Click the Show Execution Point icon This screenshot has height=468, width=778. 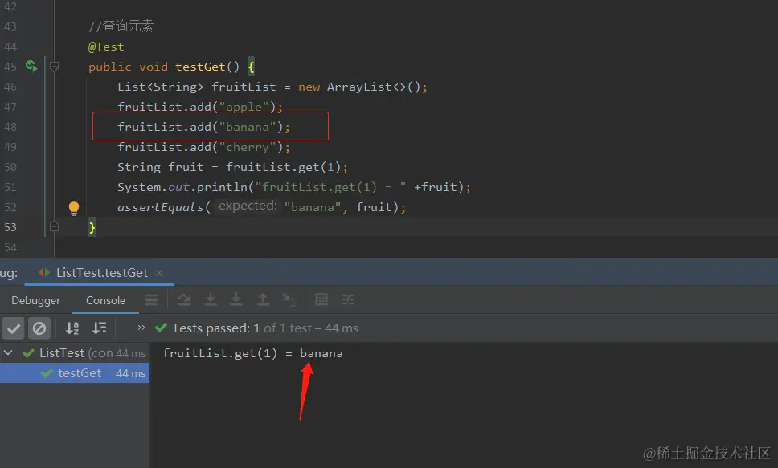pyautogui.click(x=151, y=299)
